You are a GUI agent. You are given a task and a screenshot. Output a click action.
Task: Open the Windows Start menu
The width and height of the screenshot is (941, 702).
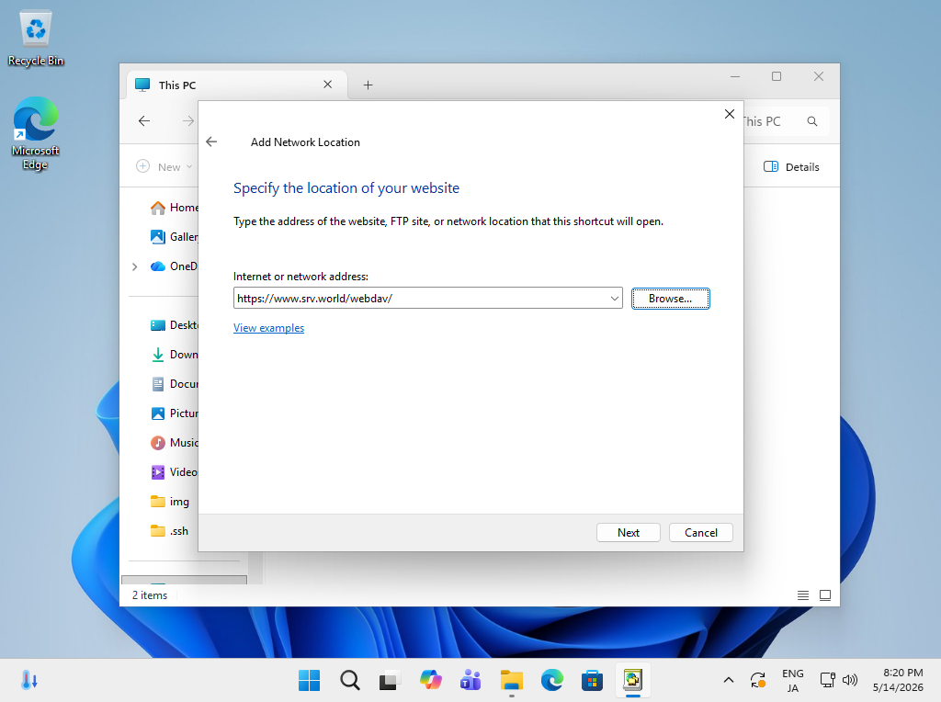click(309, 680)
